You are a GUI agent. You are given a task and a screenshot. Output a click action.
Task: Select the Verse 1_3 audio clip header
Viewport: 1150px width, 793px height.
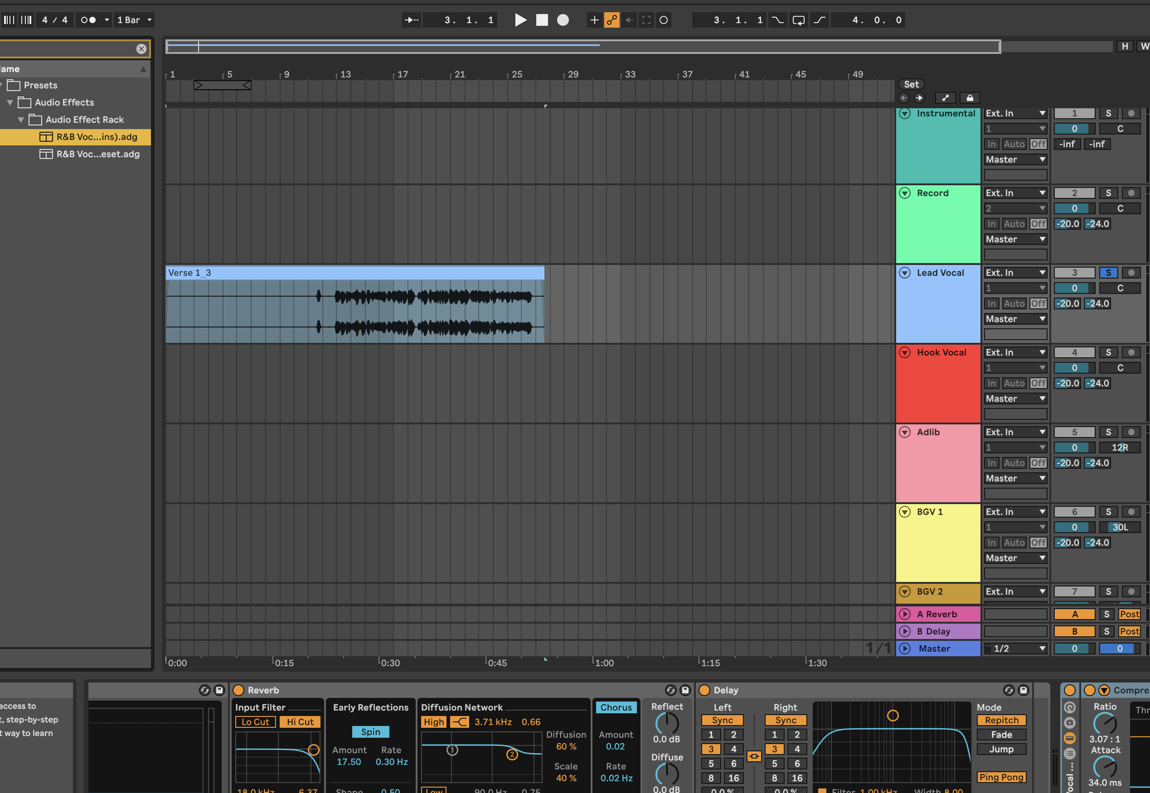pyautogui.click(x=355, y=273)
